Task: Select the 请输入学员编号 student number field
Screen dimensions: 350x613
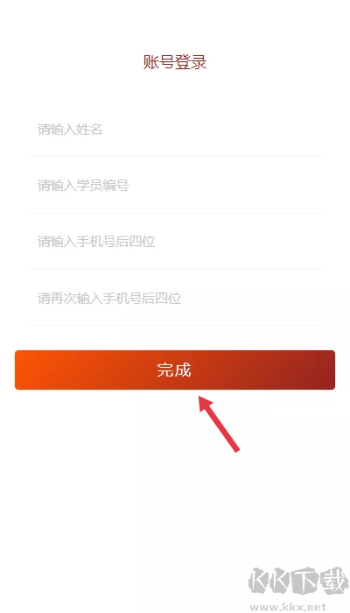Action: click(175, 186)
